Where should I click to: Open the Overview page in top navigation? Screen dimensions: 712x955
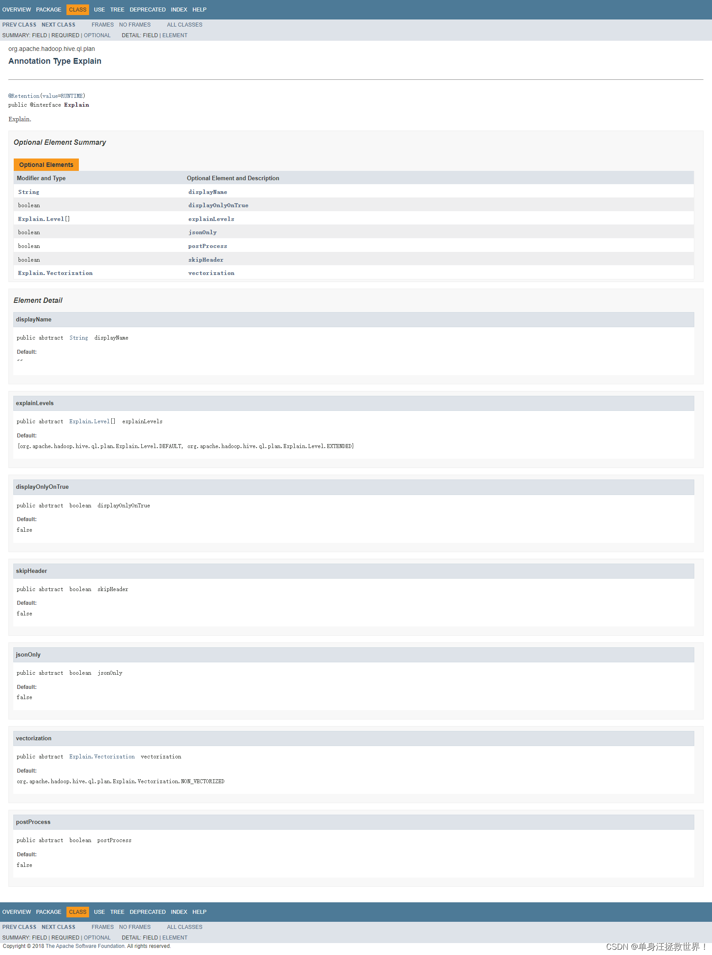click(x=16, y=10)
